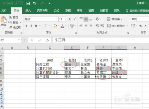
Task: Increase indent icon
Action: pos(102,26)
